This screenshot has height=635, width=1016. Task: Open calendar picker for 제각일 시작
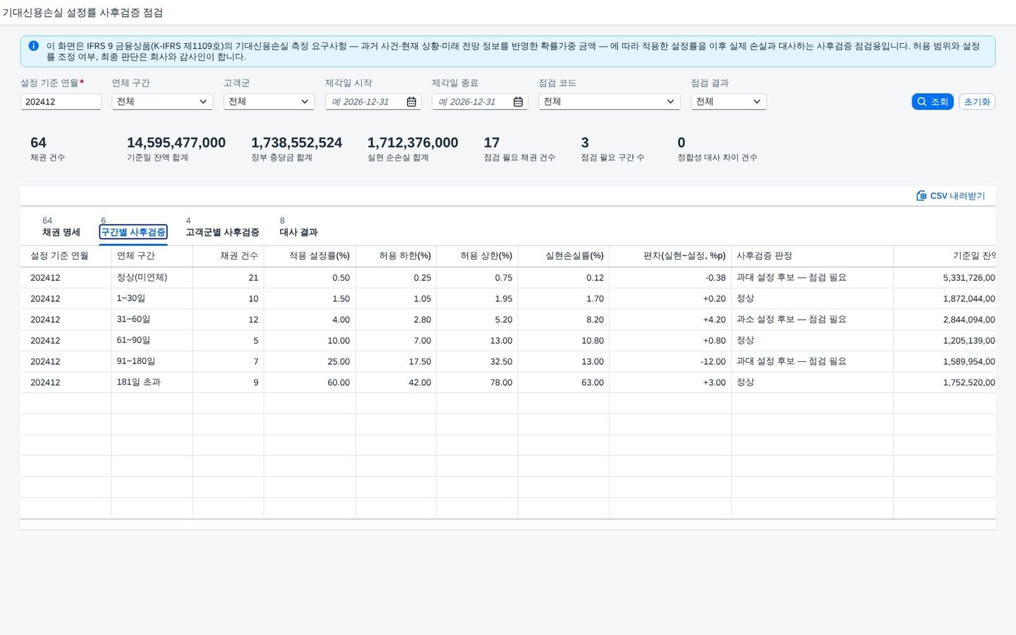(411, 102)
